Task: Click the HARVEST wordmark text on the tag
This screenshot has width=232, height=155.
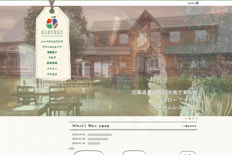Action: click(52, 32)
